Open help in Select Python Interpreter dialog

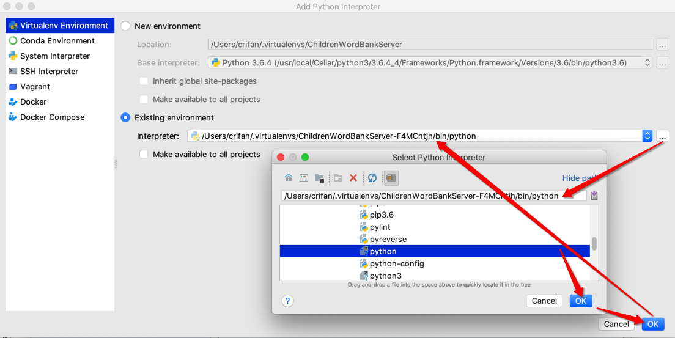[287, 301]
